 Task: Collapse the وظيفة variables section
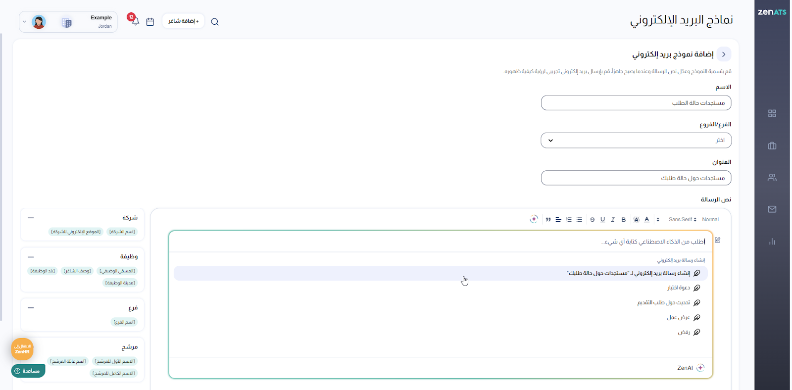31,257
